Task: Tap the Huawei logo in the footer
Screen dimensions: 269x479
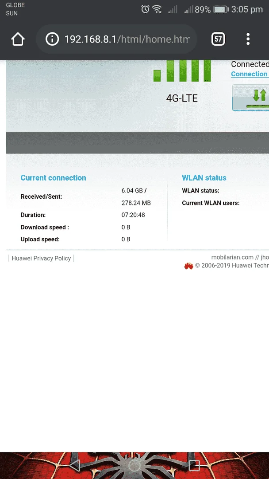Action: 188,266
